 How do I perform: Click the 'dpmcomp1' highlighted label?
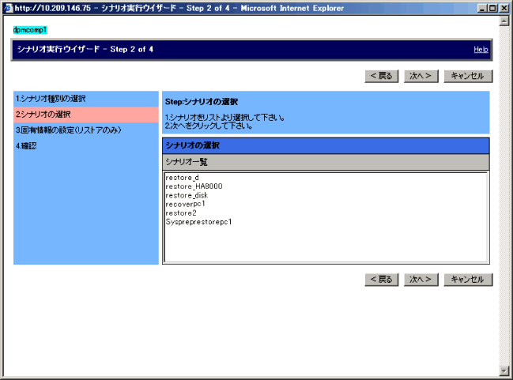[x=30, y=30]
